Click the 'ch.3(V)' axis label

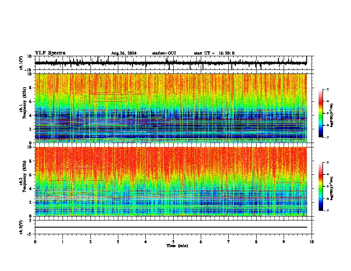tap(21, 227)
